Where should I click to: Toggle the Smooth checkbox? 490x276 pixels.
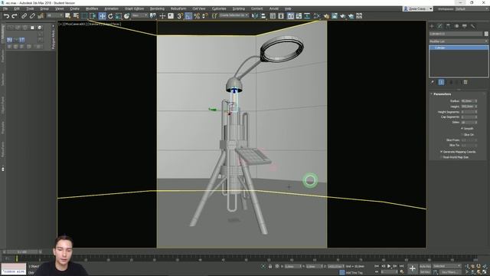coord(462,129)
